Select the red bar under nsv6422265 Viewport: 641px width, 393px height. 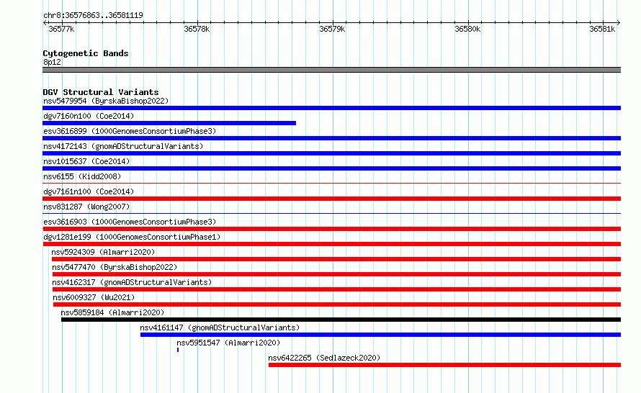tap(445, 365)
